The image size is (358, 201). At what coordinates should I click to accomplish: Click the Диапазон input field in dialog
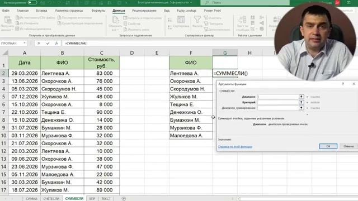278,97
